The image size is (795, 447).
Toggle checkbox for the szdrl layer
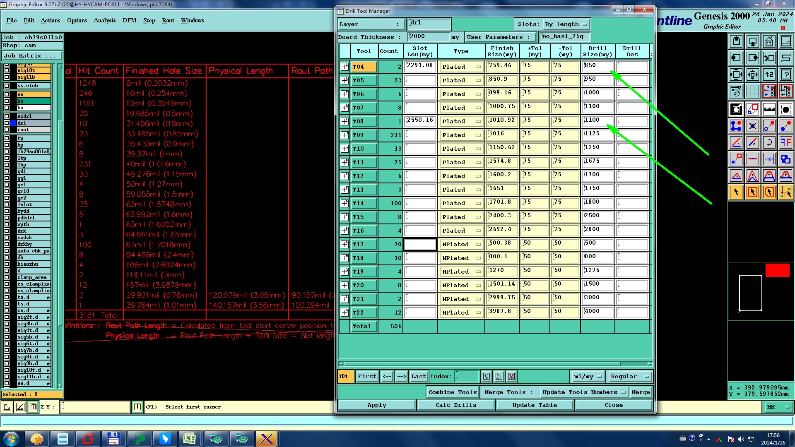coord(7,116)
